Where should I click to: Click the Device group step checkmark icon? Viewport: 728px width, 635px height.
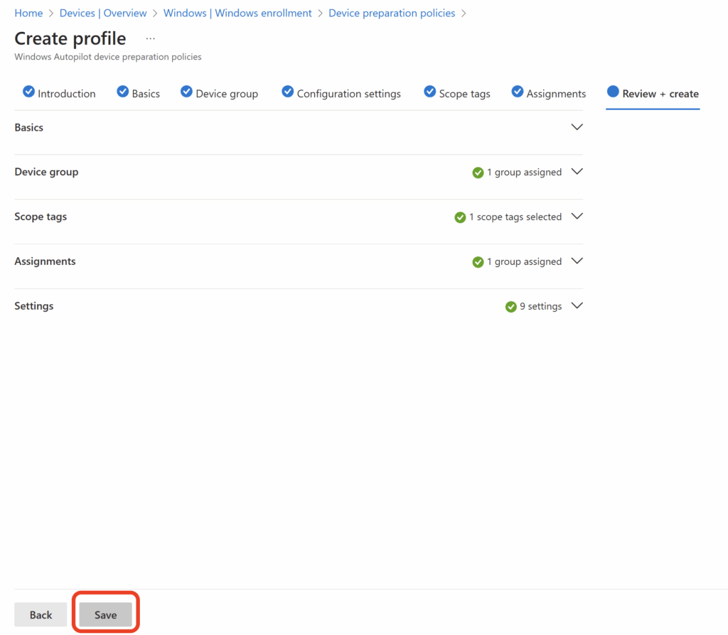click(x=187, y=92)
